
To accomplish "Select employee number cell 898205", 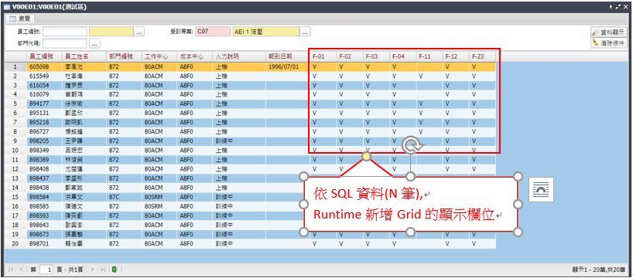I will (45, 141).
